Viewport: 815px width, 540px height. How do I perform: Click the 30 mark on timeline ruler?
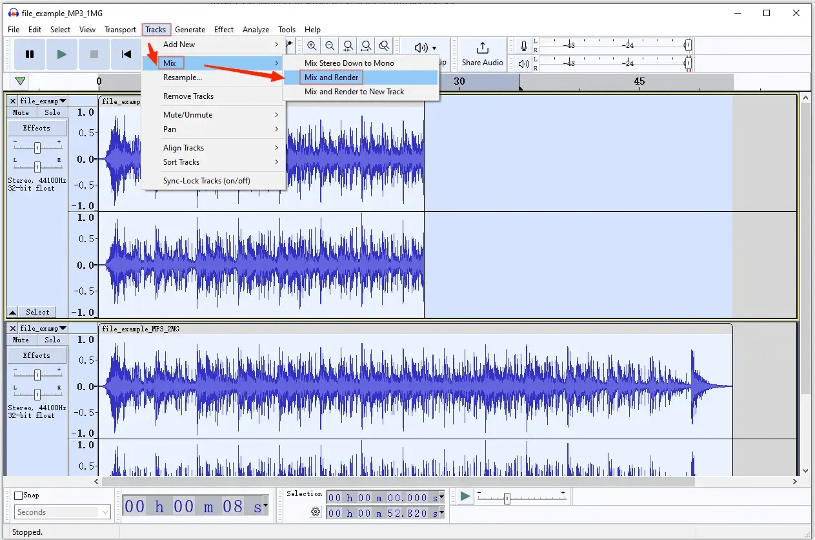pyautogui.click(x=459, y=81)
